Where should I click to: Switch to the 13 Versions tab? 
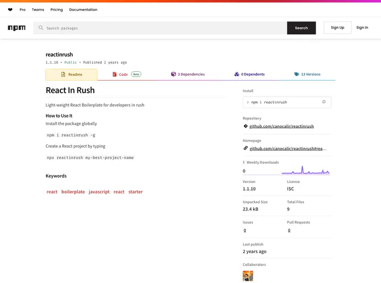307,74
